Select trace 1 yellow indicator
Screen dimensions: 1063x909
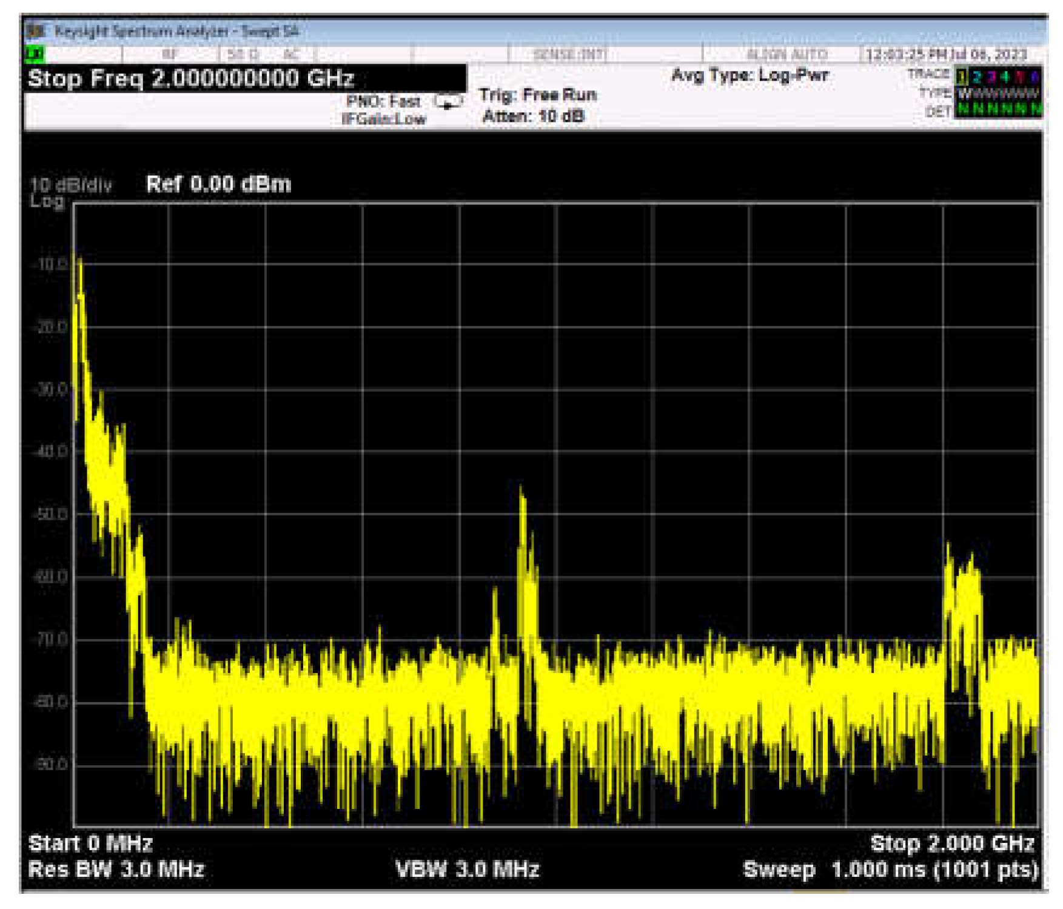[x=962, y=77]
